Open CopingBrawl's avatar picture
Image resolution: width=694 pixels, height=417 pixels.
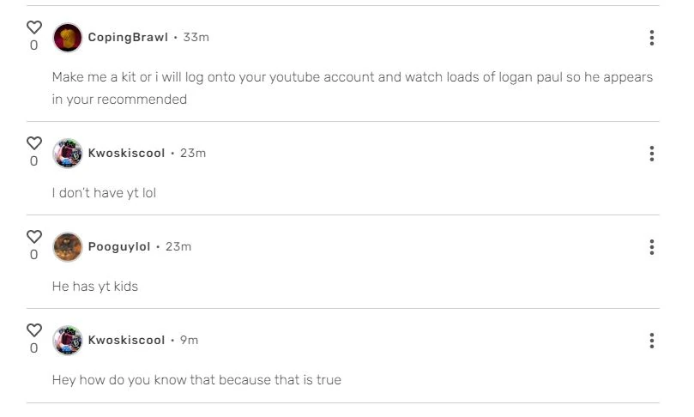tap(67, 38)
